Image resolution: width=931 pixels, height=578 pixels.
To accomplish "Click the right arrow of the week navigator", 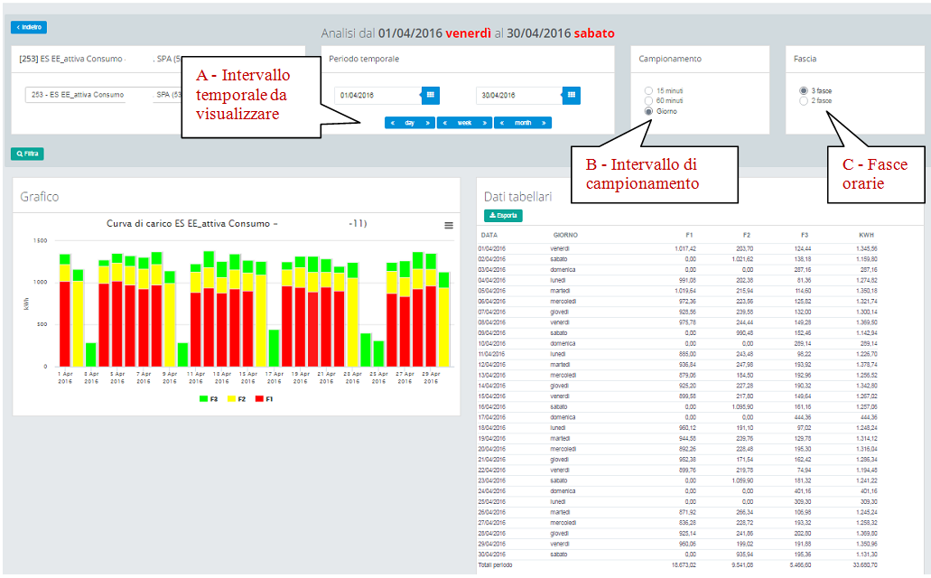I will 484,122.
